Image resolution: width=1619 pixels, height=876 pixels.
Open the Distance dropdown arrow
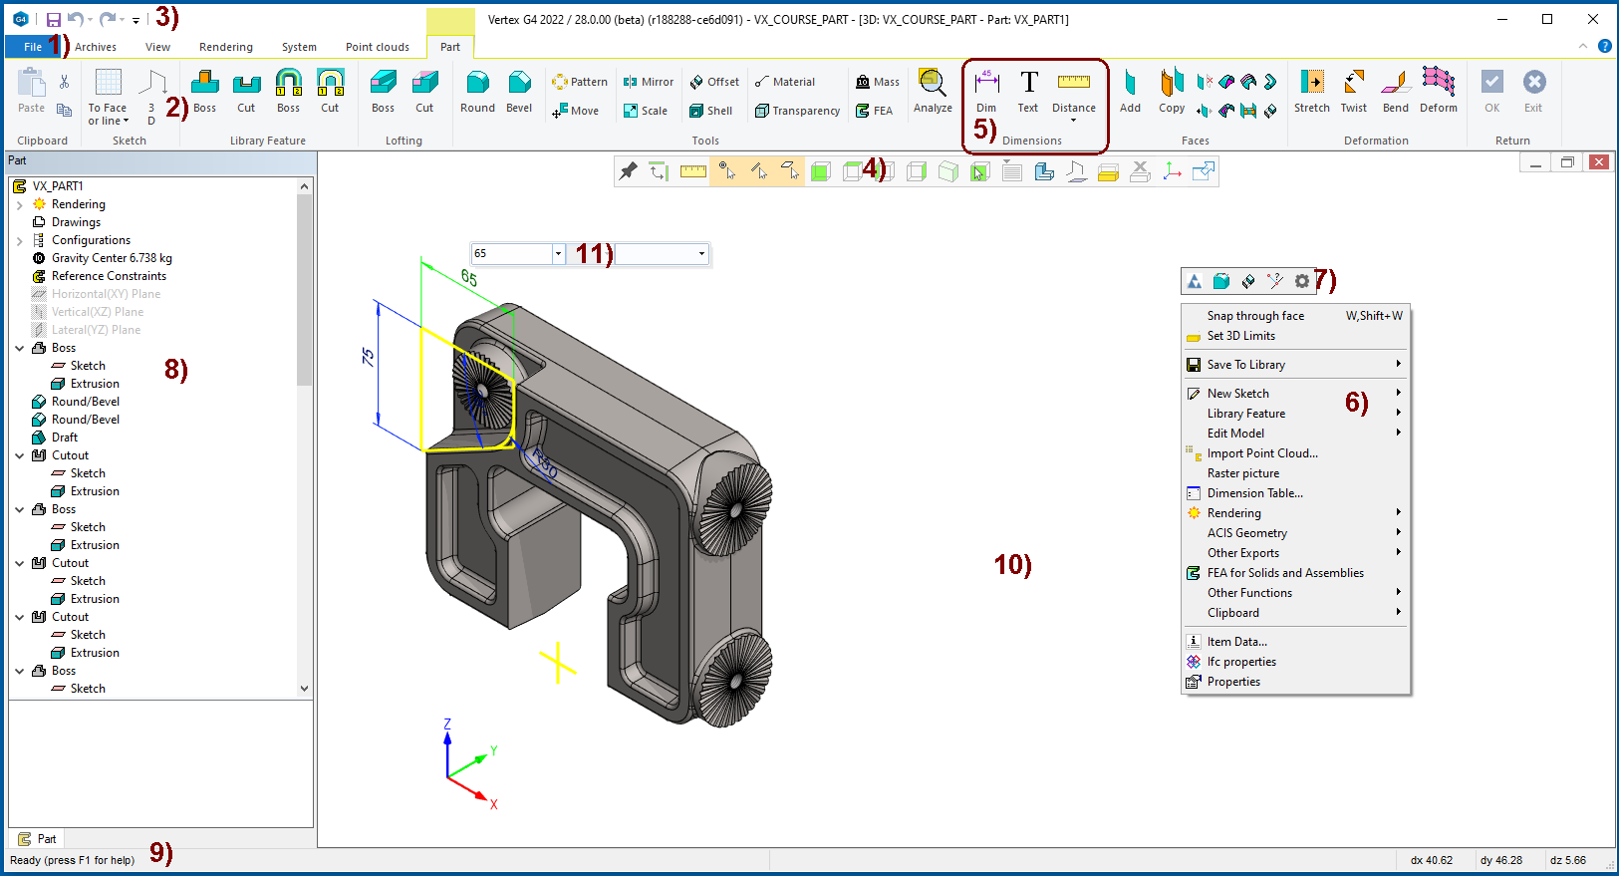[x=1073, y=121]
